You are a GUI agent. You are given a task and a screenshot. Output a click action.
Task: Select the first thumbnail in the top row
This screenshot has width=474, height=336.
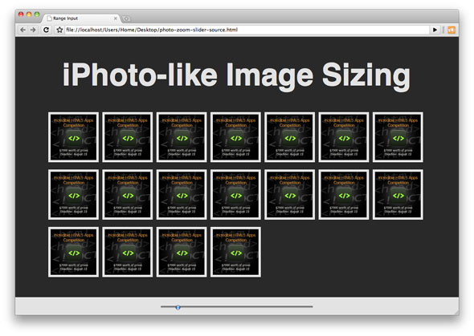coord(73,137)
